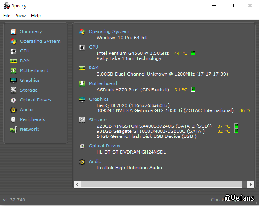
Task: Click the Network card icon in sidebar
Action: tap(13, 129)
